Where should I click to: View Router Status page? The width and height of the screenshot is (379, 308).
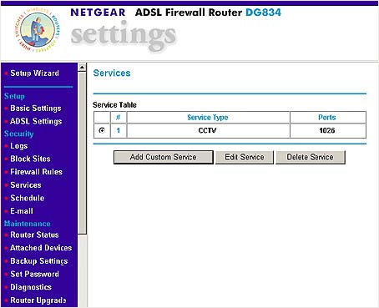[34, 235]
